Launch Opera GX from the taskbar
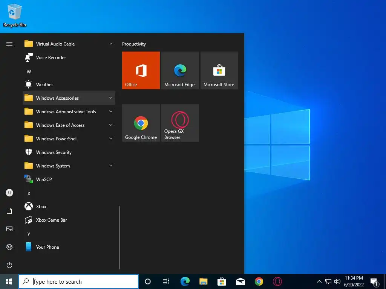The image size is (386, 289). (277, 281)
